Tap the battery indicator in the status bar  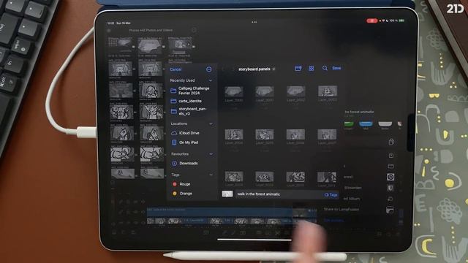coord(401,20)
